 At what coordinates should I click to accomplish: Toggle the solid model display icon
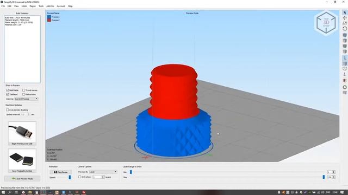point(344,64)
